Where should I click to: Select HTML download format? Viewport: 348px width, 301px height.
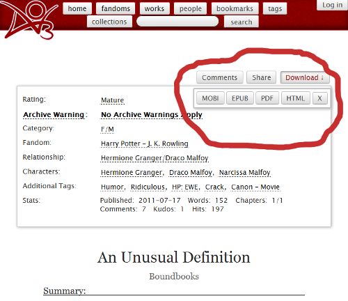tap(296, 98)
